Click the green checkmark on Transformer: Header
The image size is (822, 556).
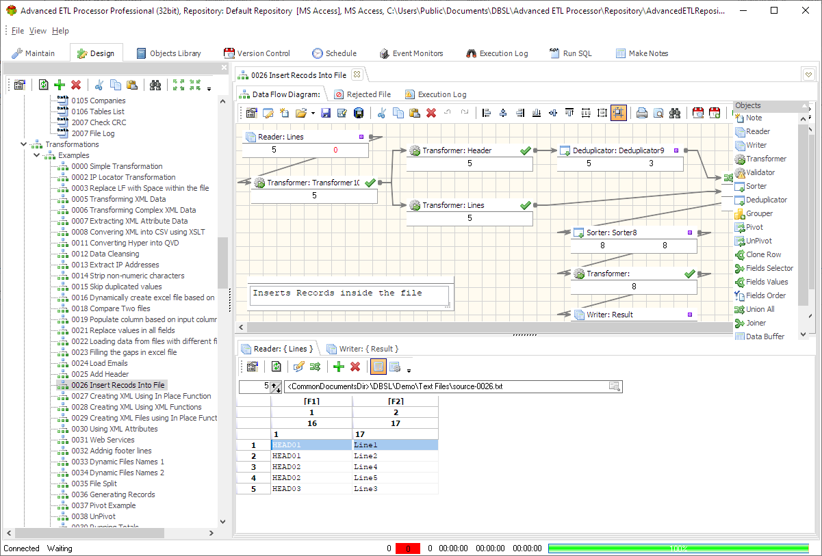click(x=527, y=150)
